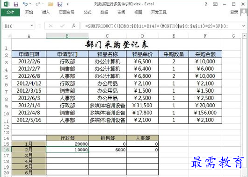The height and width of the screenshot is (177, 248).
Task: Select column F header
Action: tap(205, 36)
